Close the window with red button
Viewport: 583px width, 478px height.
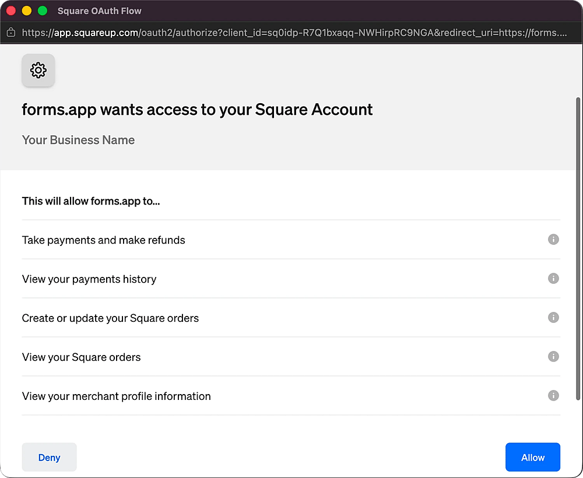click(x=11, y=10)
